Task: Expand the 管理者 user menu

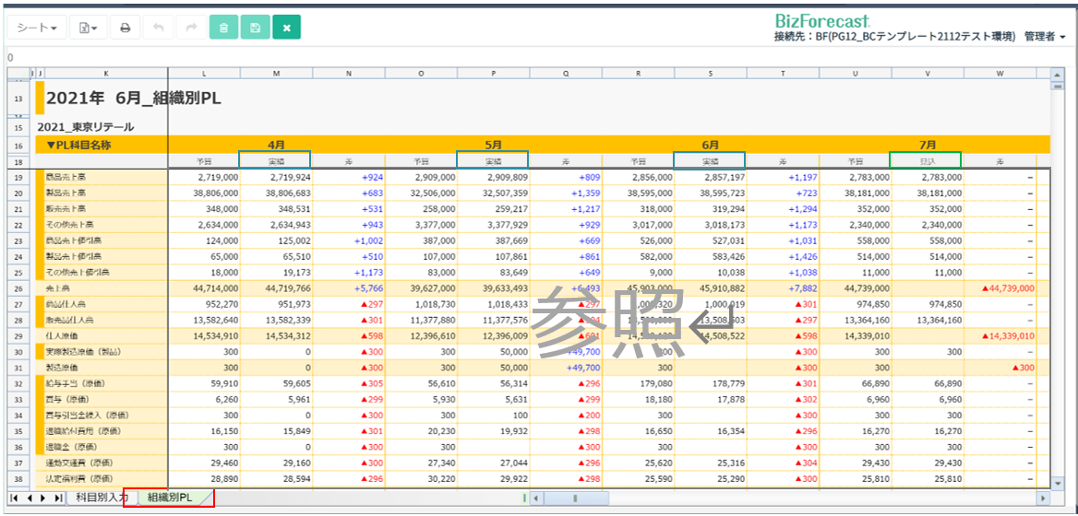Action: point(1045,37)
